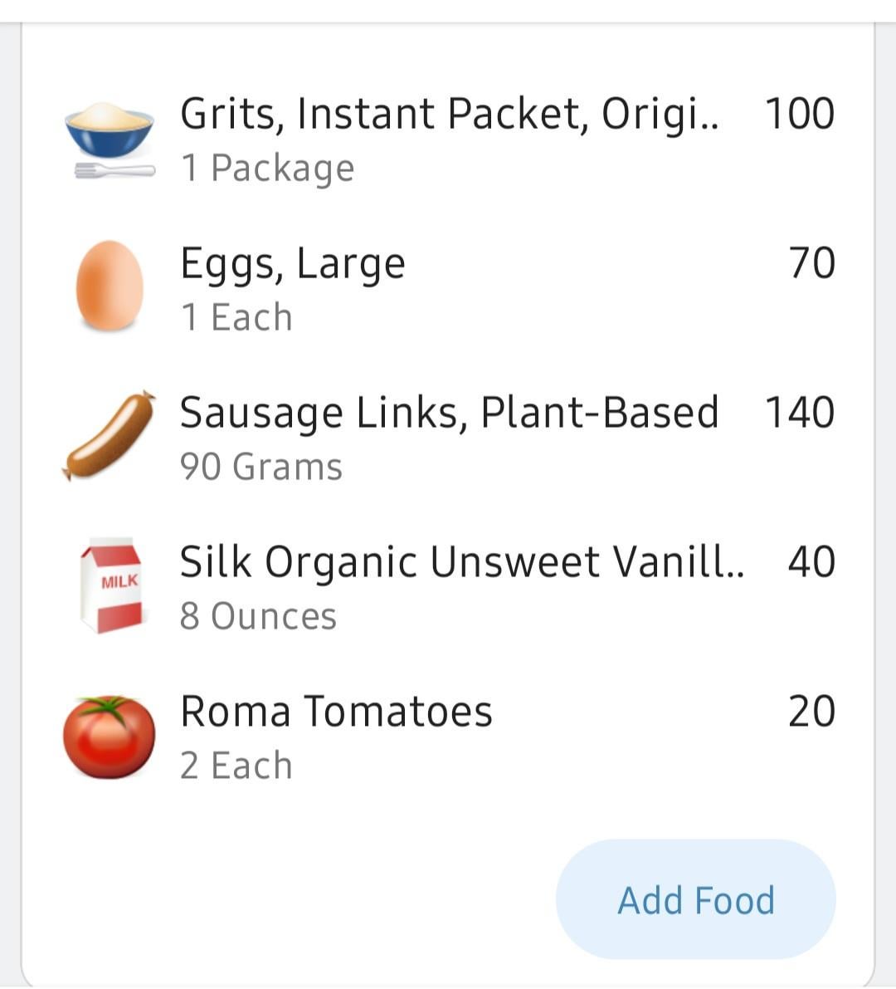Tap the egg icon
The height and width of the screenshot is (989, 896).
tap(110, 286)
